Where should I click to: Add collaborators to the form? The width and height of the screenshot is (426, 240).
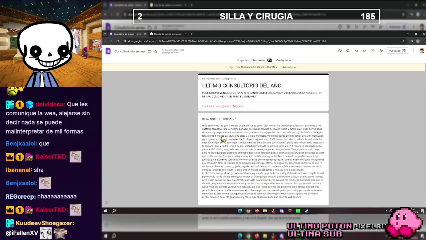tap(381, 51)
